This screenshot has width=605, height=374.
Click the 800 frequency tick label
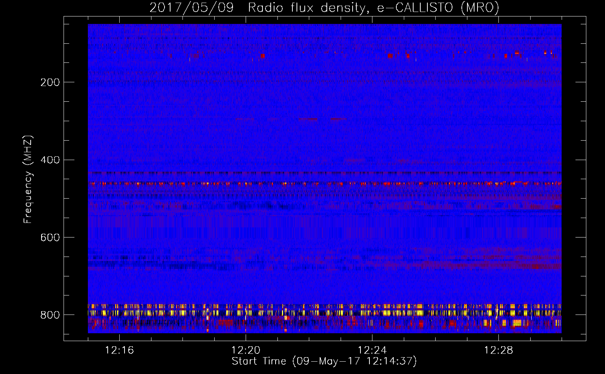[50, 315]
